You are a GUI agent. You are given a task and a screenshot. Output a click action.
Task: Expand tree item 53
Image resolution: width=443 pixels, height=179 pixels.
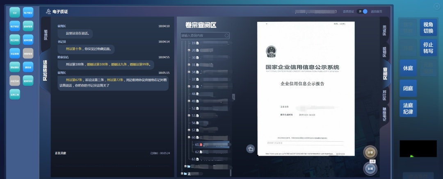pyautogui.click(x=189, y=116)
